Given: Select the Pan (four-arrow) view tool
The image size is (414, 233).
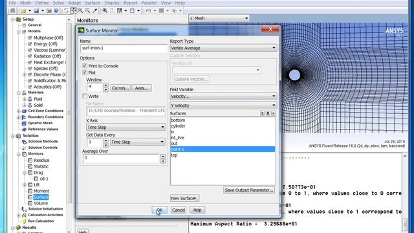Looking at the screenshot, I should (73, 10).
